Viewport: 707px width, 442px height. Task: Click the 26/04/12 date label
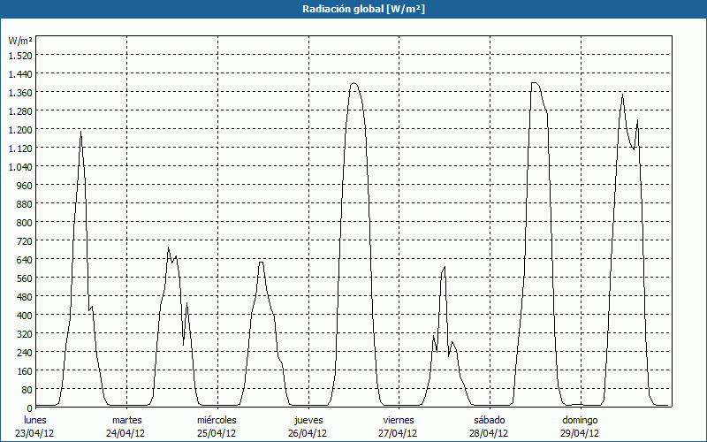coord(308,433)
